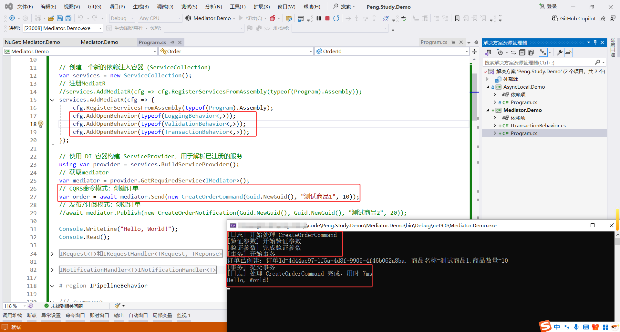Click the Open File folder icon
Screen dimensions: 620x332
tap(51, 18)
